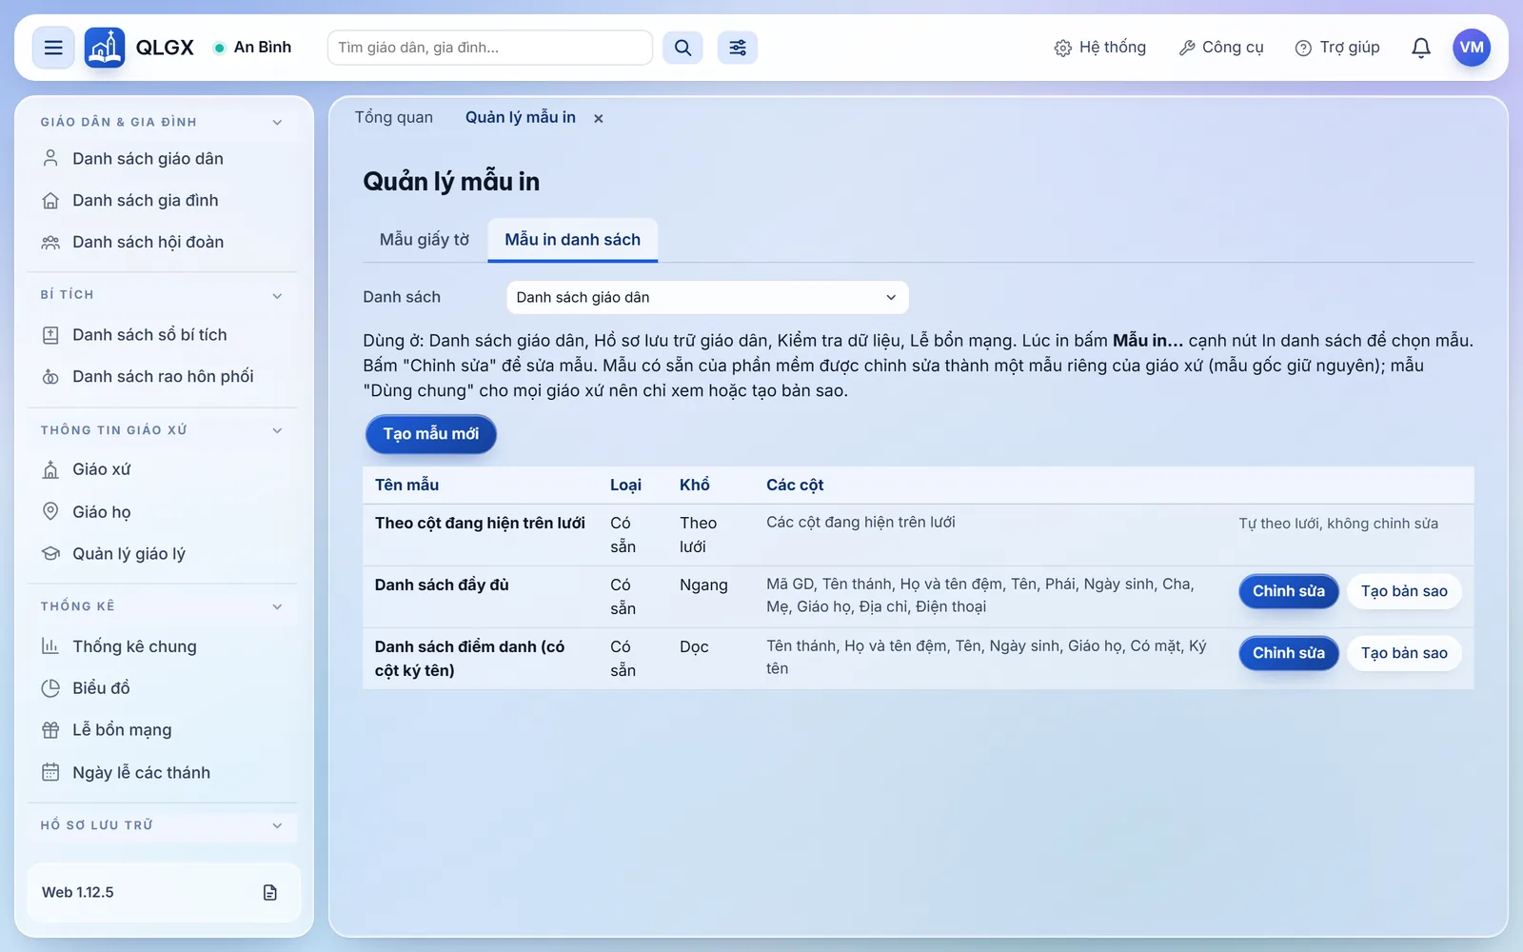The image size is (1523, 952).
Task: Open Danh sách sổ bí tích
Action: (163, 335)
